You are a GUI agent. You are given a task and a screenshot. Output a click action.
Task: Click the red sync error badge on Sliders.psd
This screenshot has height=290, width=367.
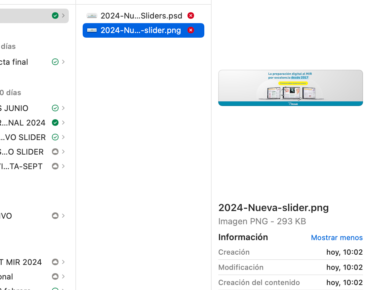pos(191,16)
